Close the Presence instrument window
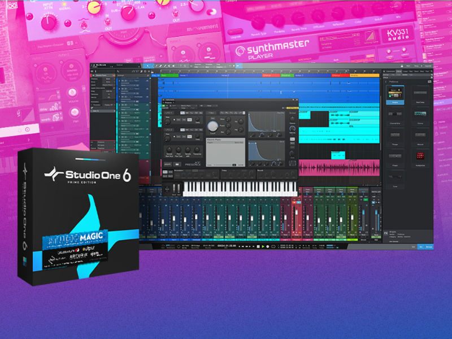This screenshot has height=339, width=452. [297, 100]
